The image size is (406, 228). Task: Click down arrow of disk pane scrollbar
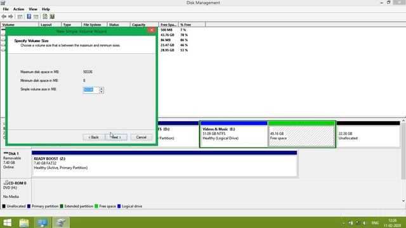pyautogui.click(x=403, y=201)
